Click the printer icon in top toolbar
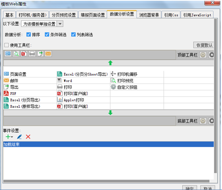Image resolution: width=222 pixels, height=190 pixels. [32, 53]
